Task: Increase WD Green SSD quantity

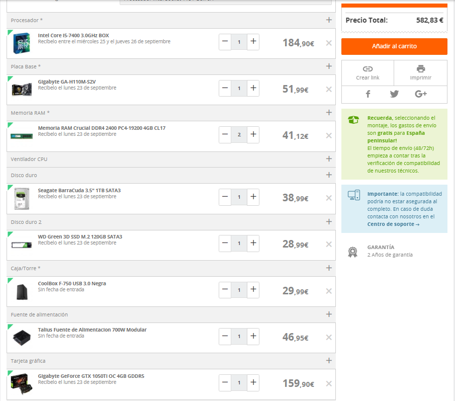Action: click(253, 243)
